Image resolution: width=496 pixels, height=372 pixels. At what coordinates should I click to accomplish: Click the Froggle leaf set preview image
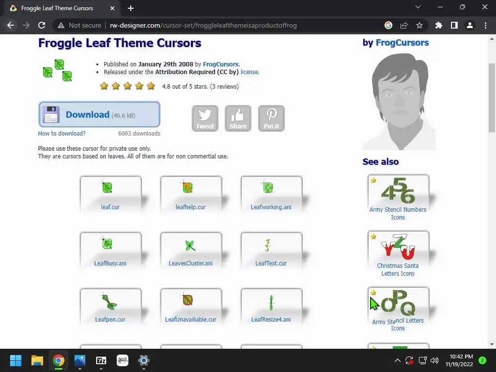tap(57, 70)
